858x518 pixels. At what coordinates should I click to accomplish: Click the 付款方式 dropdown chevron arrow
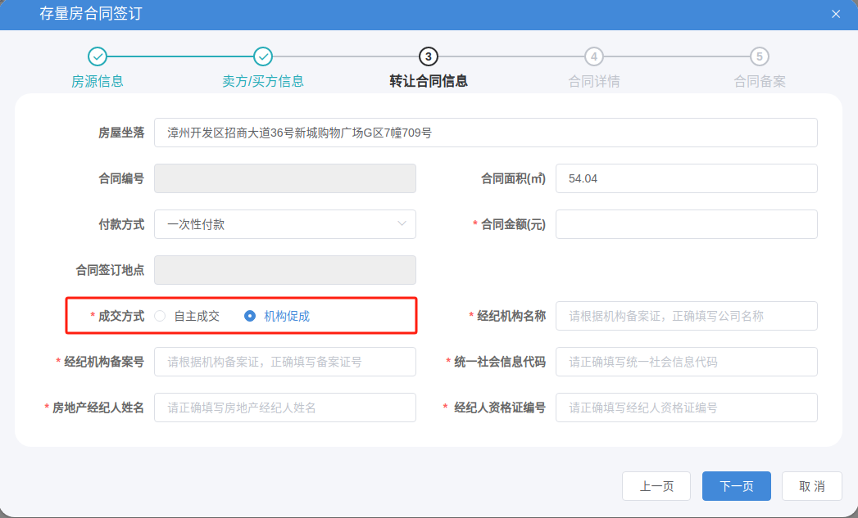coord(402,224)
